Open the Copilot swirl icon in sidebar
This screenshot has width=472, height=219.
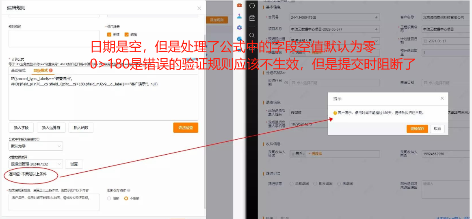[x=239, y=27]
